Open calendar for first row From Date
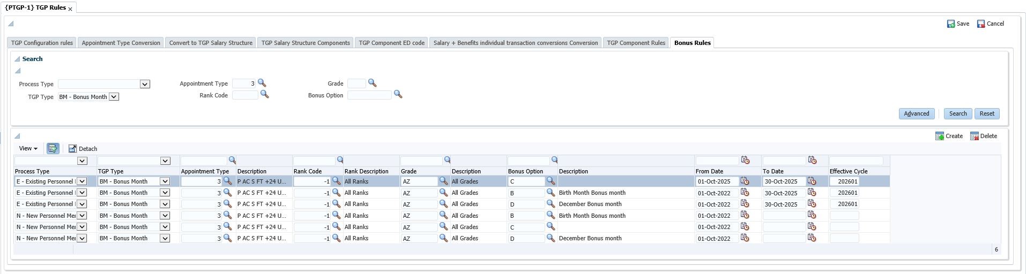Image resolution: width=1026 pixels, height=274 pixels. 745,181
